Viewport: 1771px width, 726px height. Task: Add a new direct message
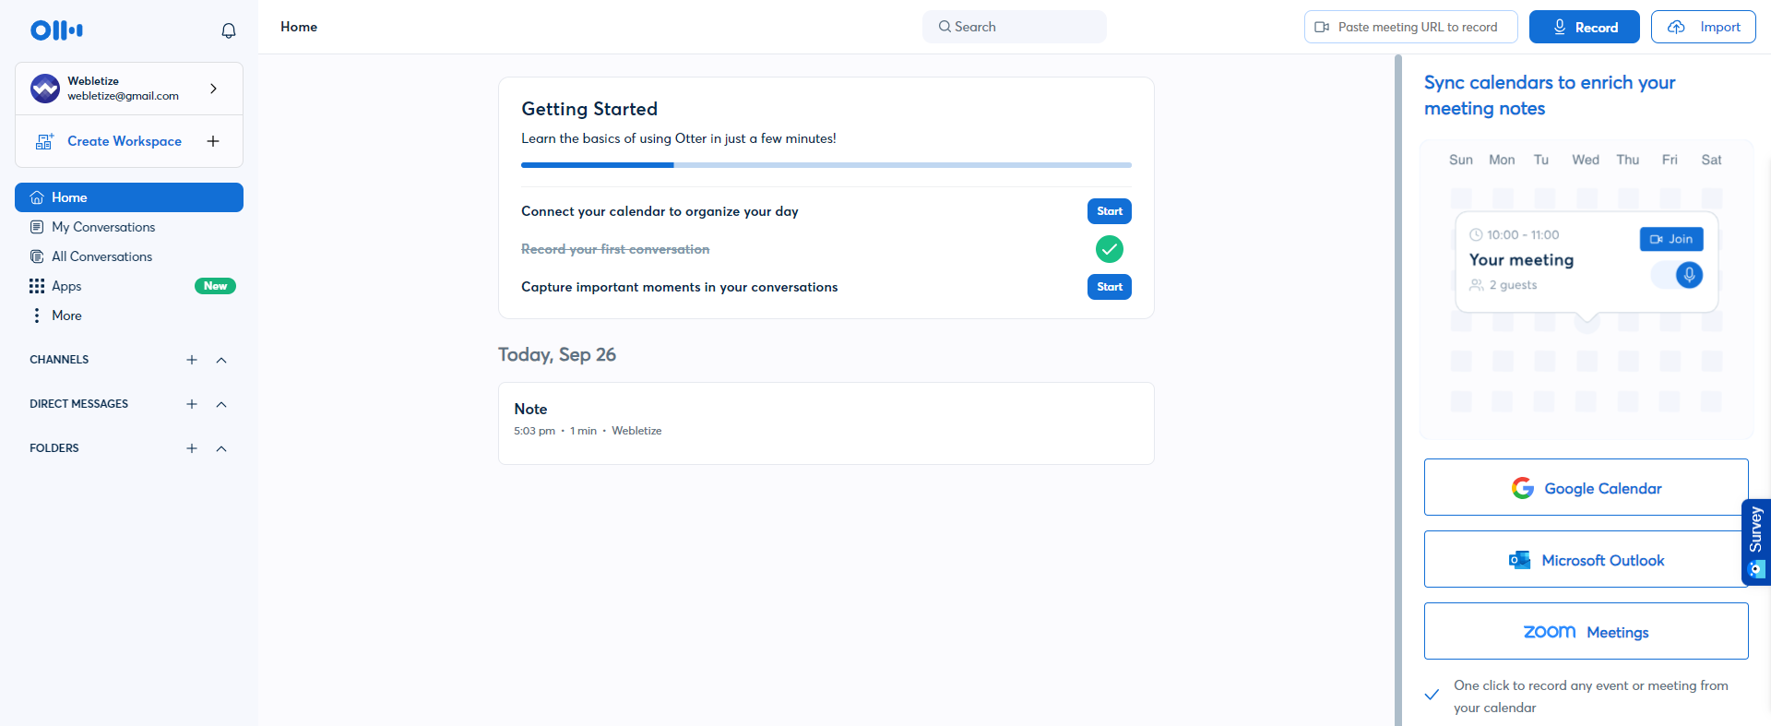[x=192, y=404]
